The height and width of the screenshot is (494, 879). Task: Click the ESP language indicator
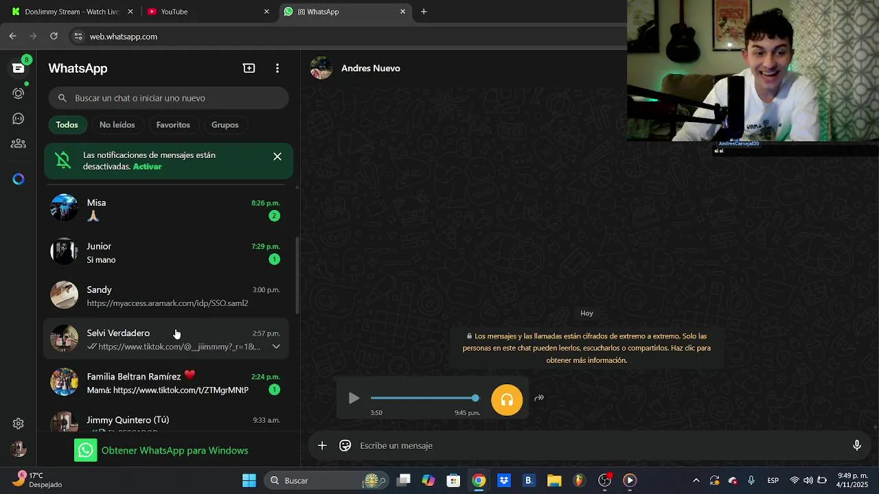click(x=773, y=480)
